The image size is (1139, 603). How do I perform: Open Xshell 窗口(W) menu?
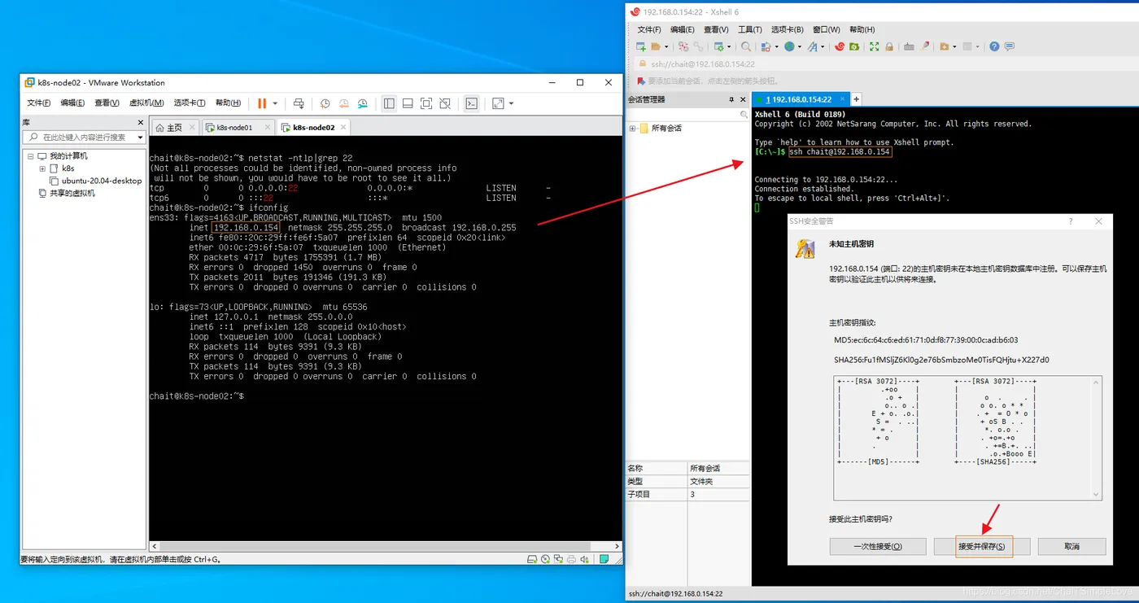tap(826, 29)
